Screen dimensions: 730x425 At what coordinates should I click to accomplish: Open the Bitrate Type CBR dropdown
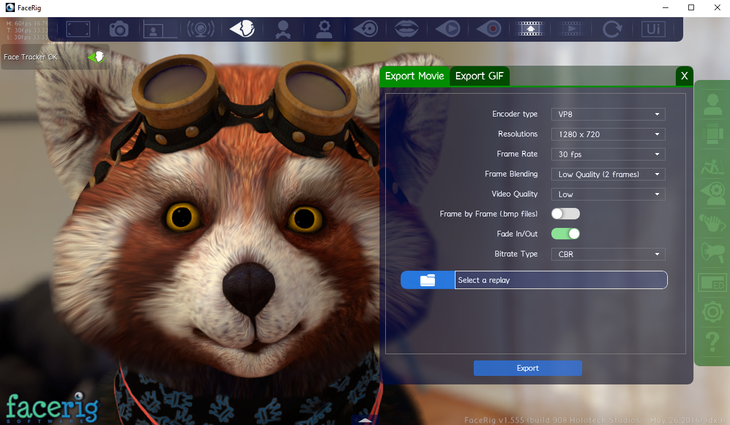(x=608, y=254)
